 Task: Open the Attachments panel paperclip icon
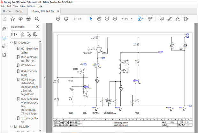coord(4,46)
